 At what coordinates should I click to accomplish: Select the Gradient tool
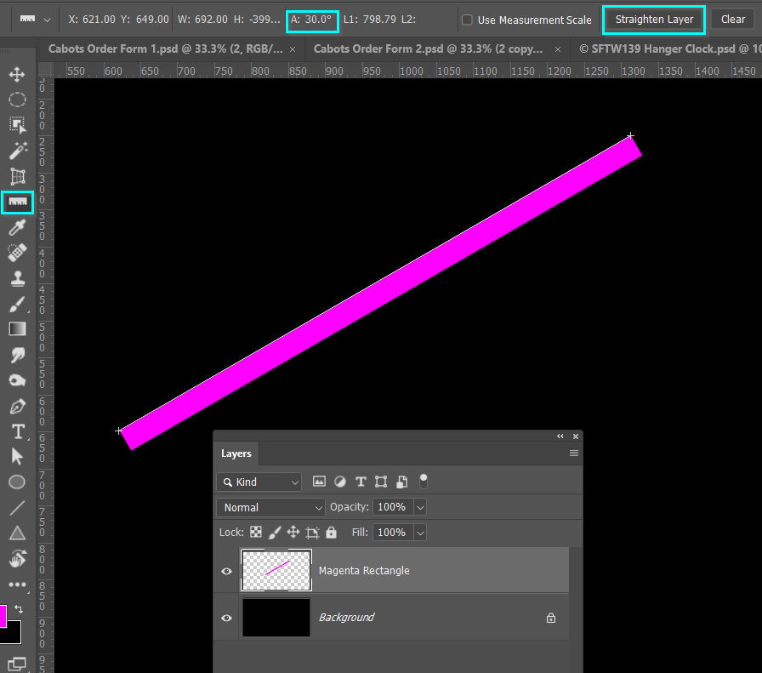tap(17, 329)
